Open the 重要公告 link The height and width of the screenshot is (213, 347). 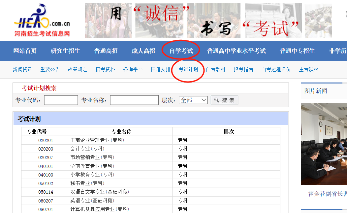50,69
